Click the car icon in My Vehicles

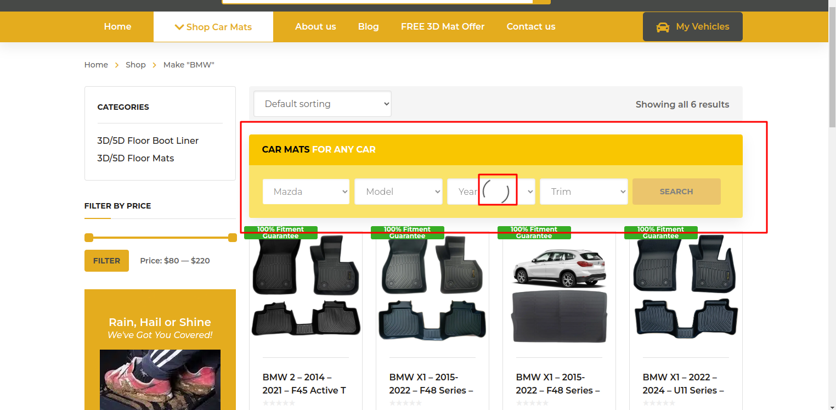(x=663, y=27)
